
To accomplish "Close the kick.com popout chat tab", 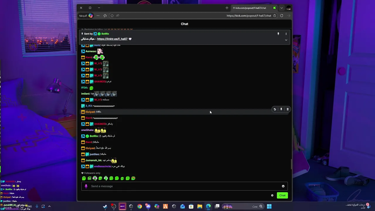I will pyautogui.click(x=234, y=8).
